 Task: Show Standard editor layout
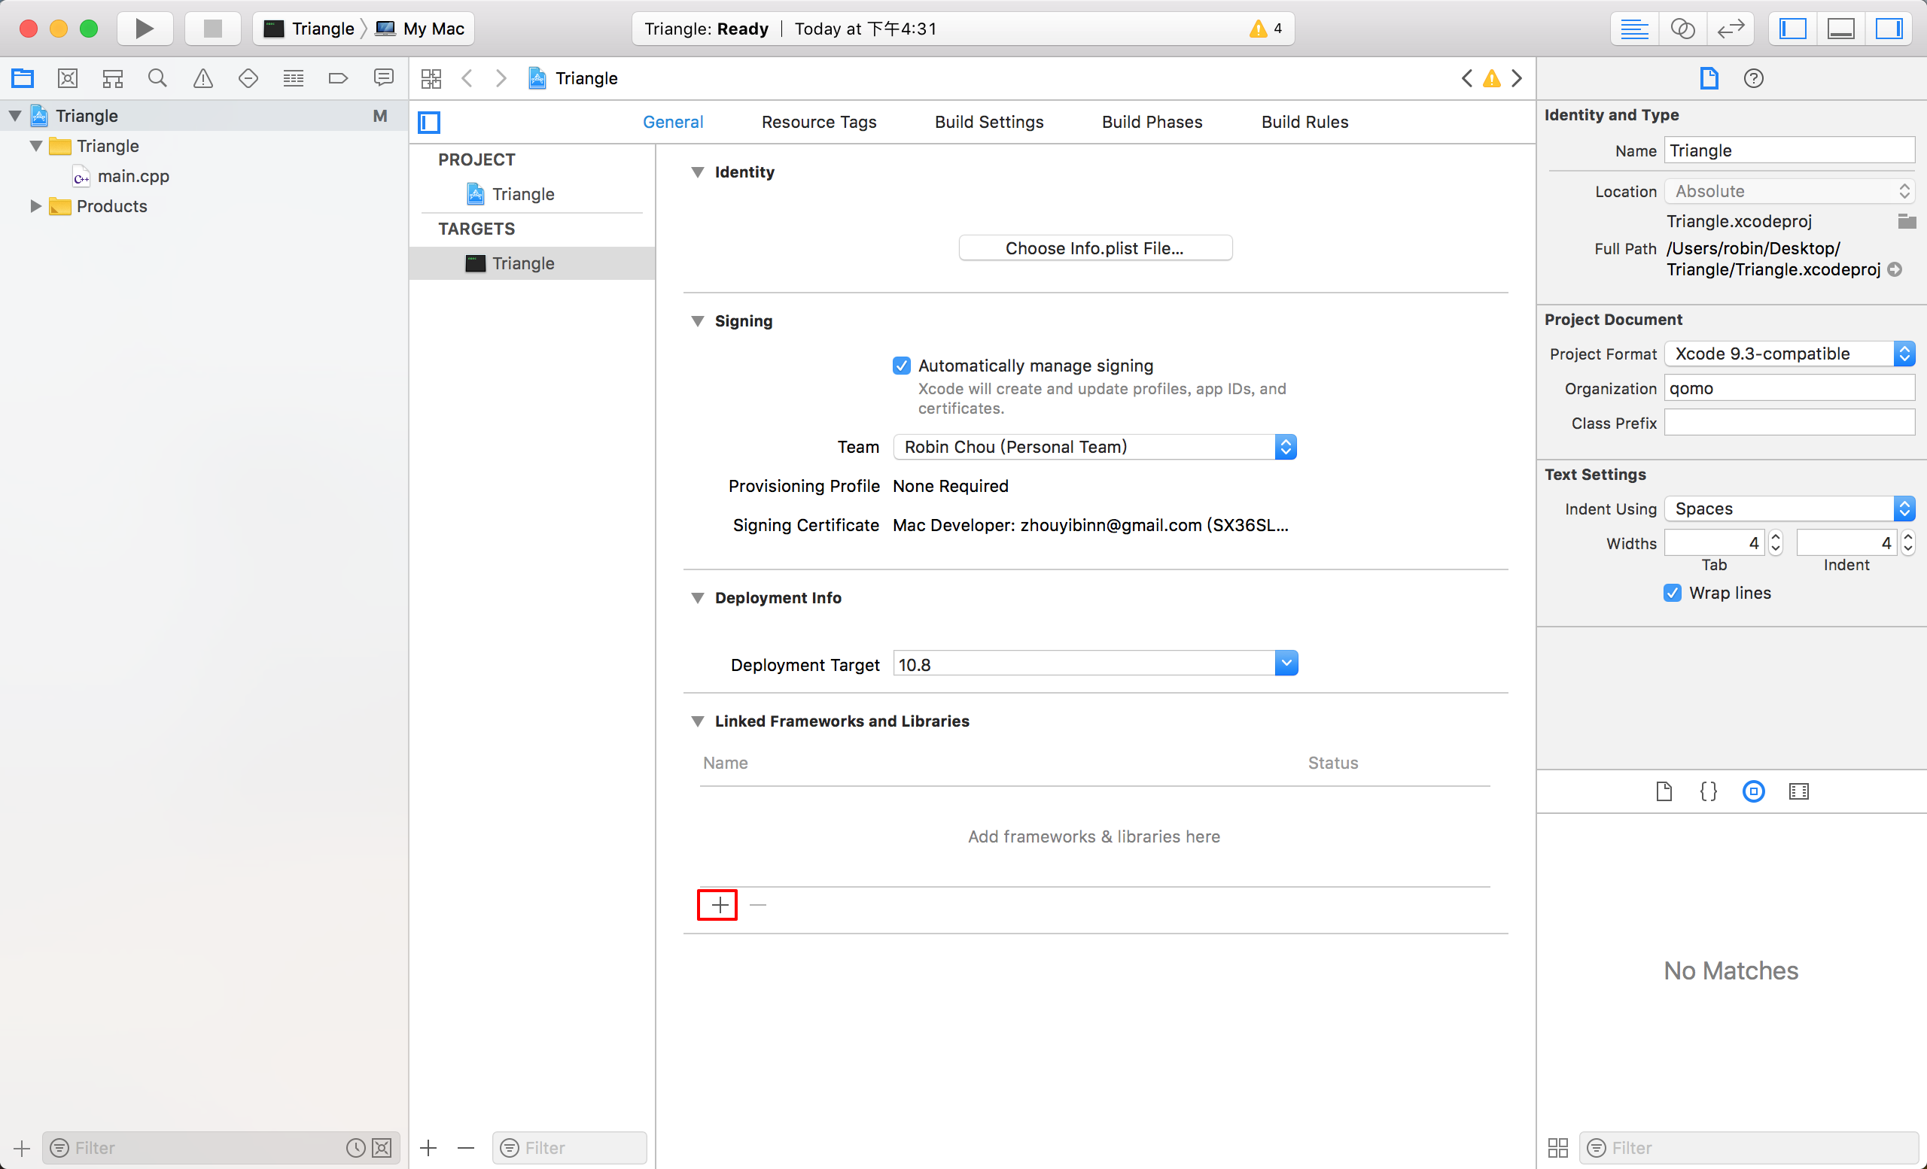pos(1634,29)
